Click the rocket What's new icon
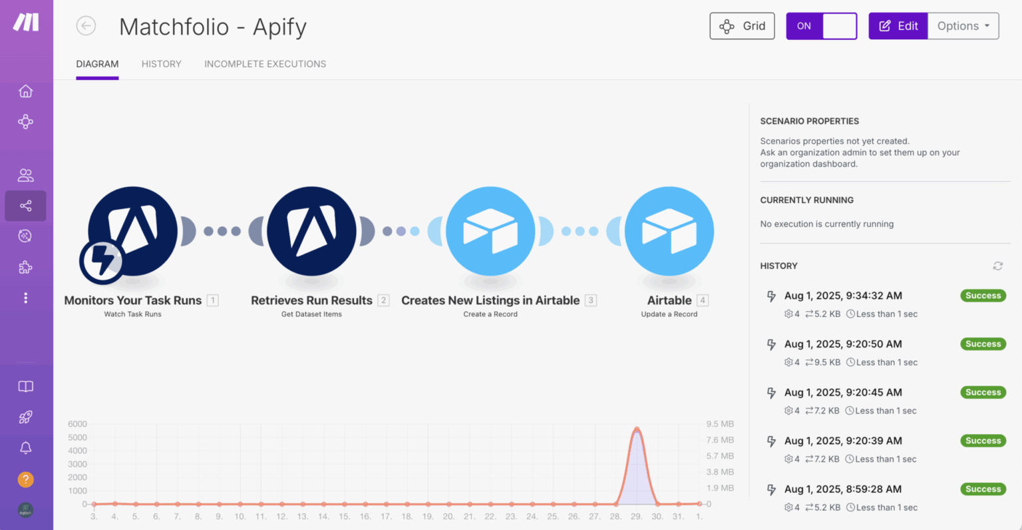This screenshot has width=1022, height=530. pyautogui.click(x=25, y=417)
